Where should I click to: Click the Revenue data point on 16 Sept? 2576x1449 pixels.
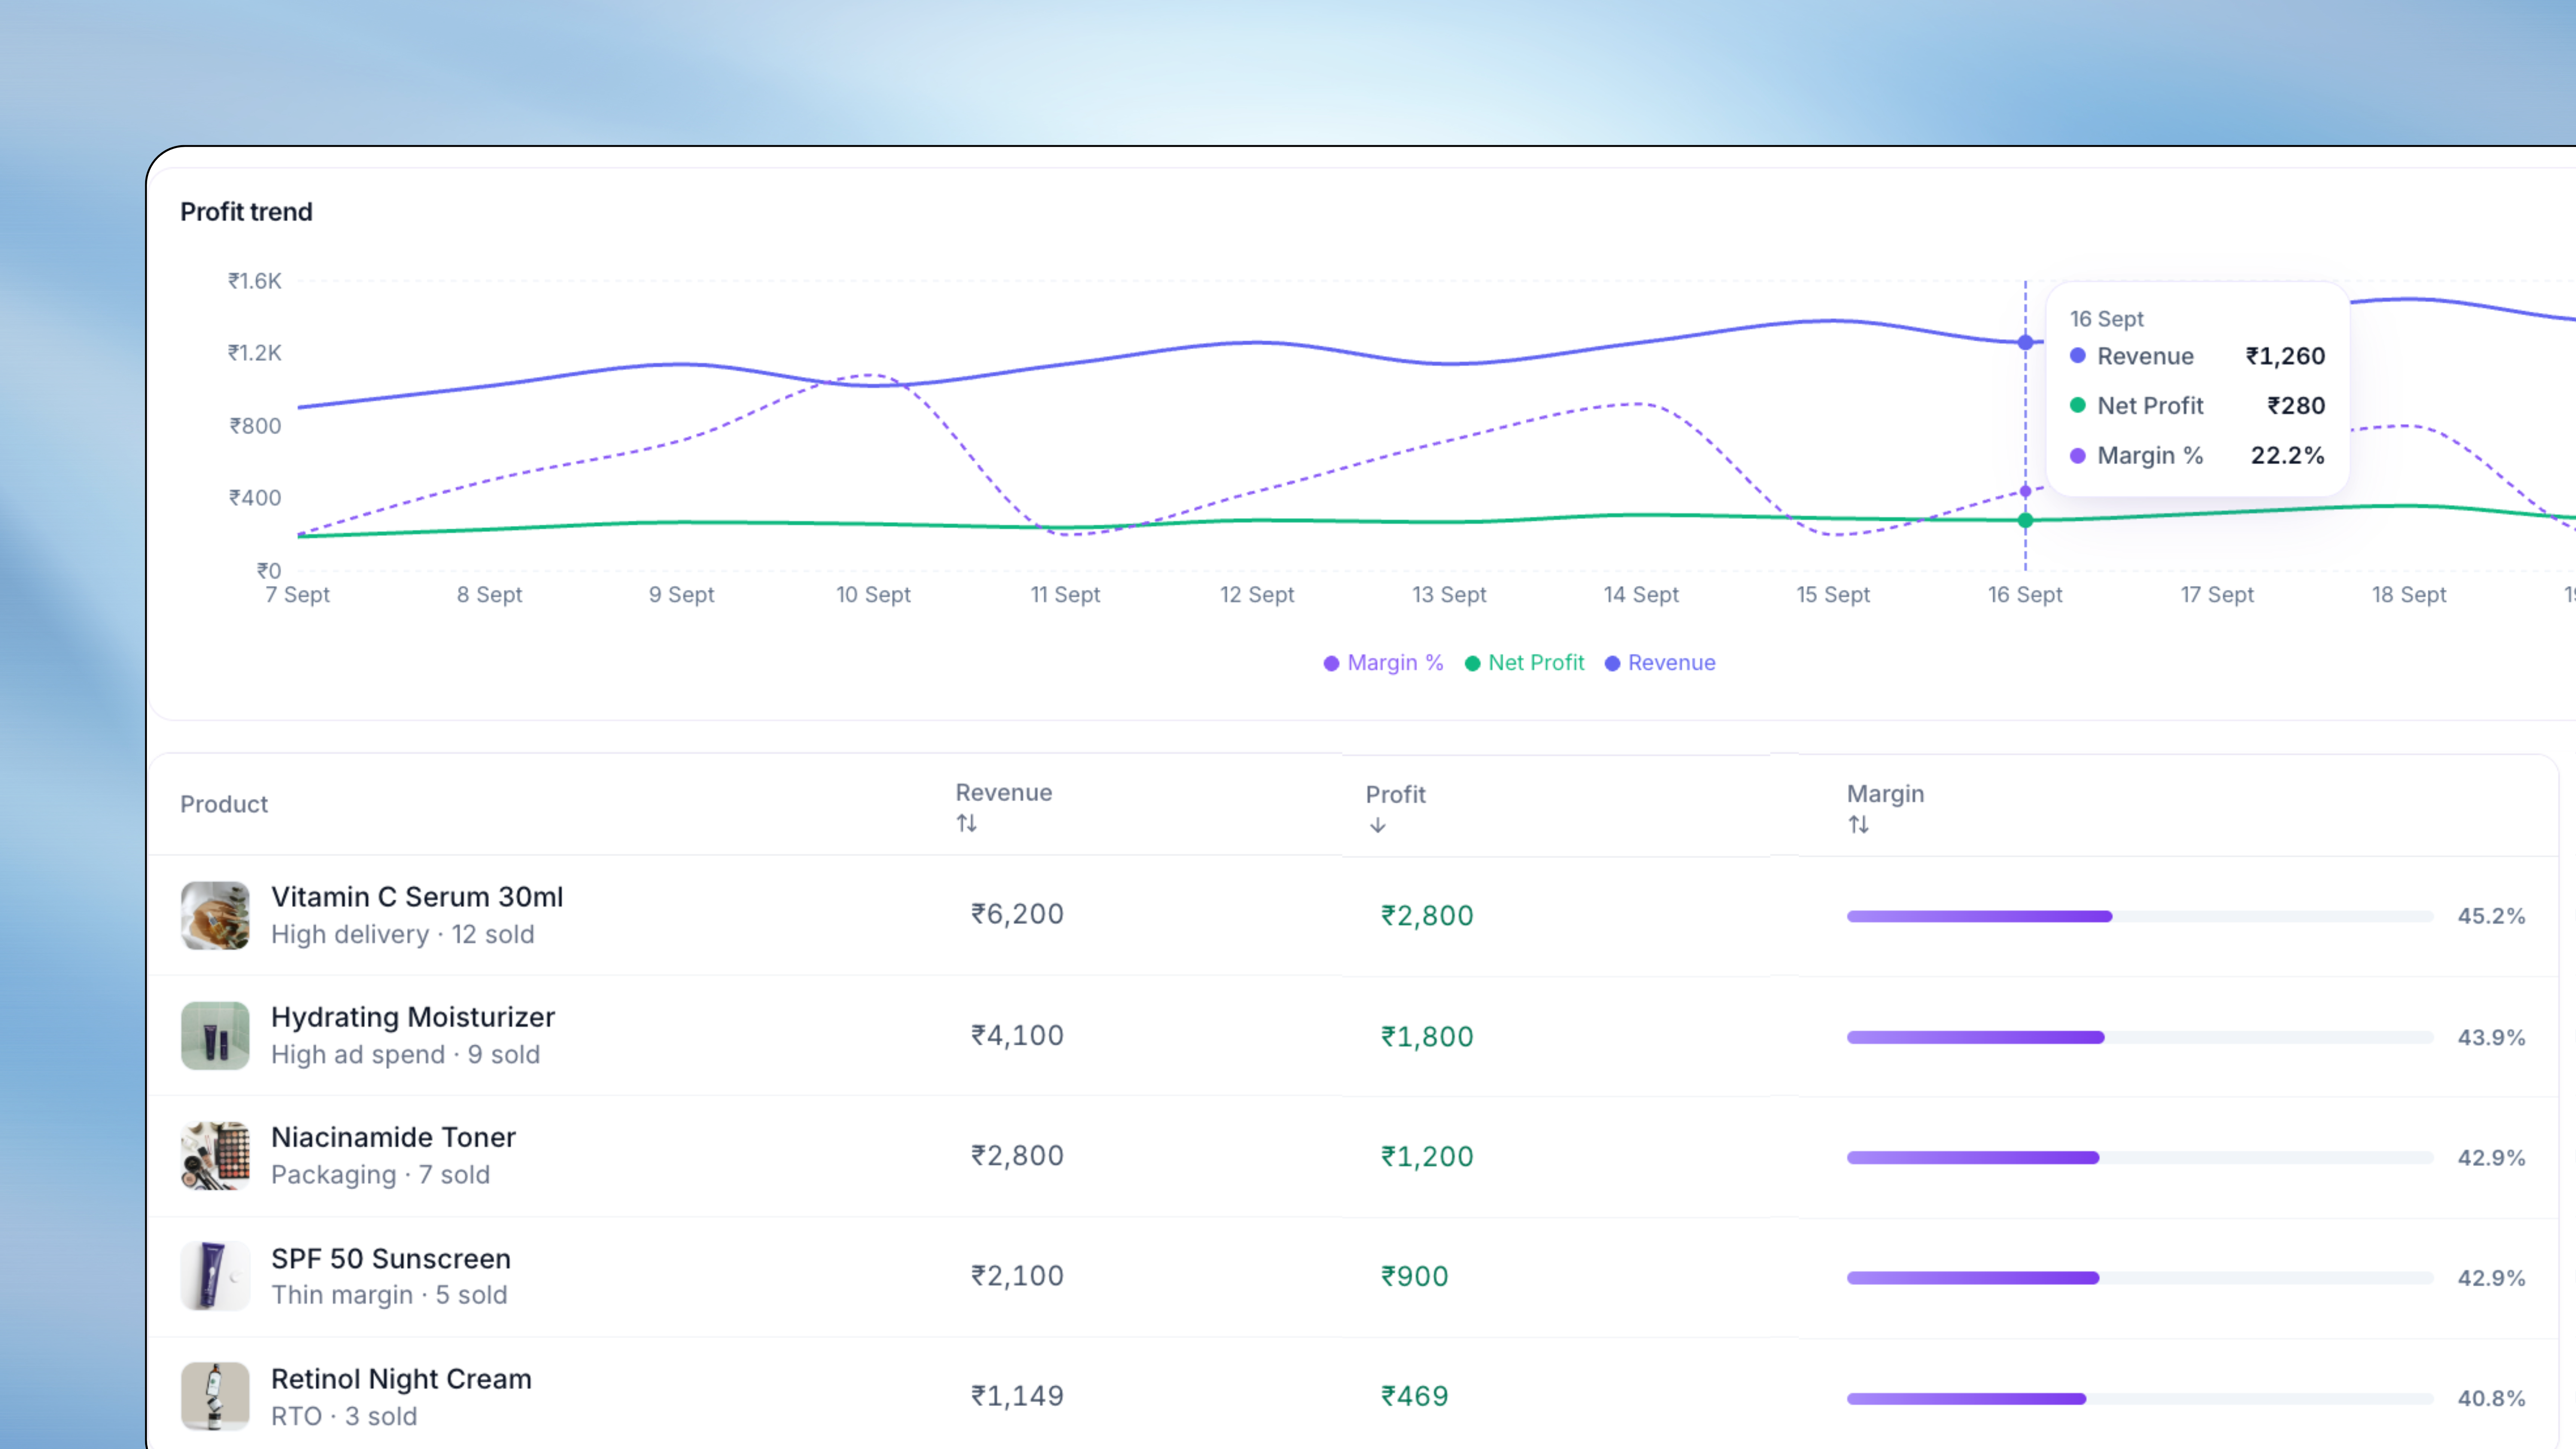(2026, 342)
